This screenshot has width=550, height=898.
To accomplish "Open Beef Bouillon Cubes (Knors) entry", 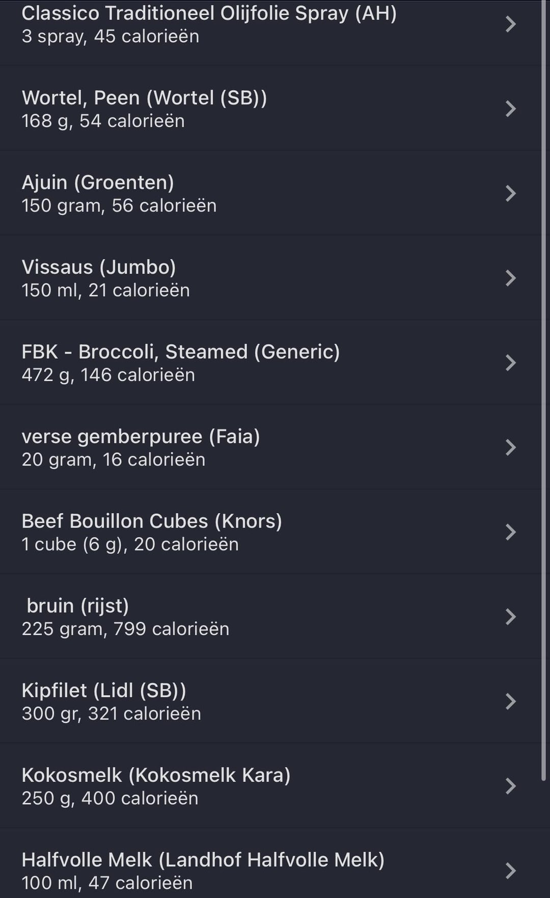I will [x=152, y=532].
